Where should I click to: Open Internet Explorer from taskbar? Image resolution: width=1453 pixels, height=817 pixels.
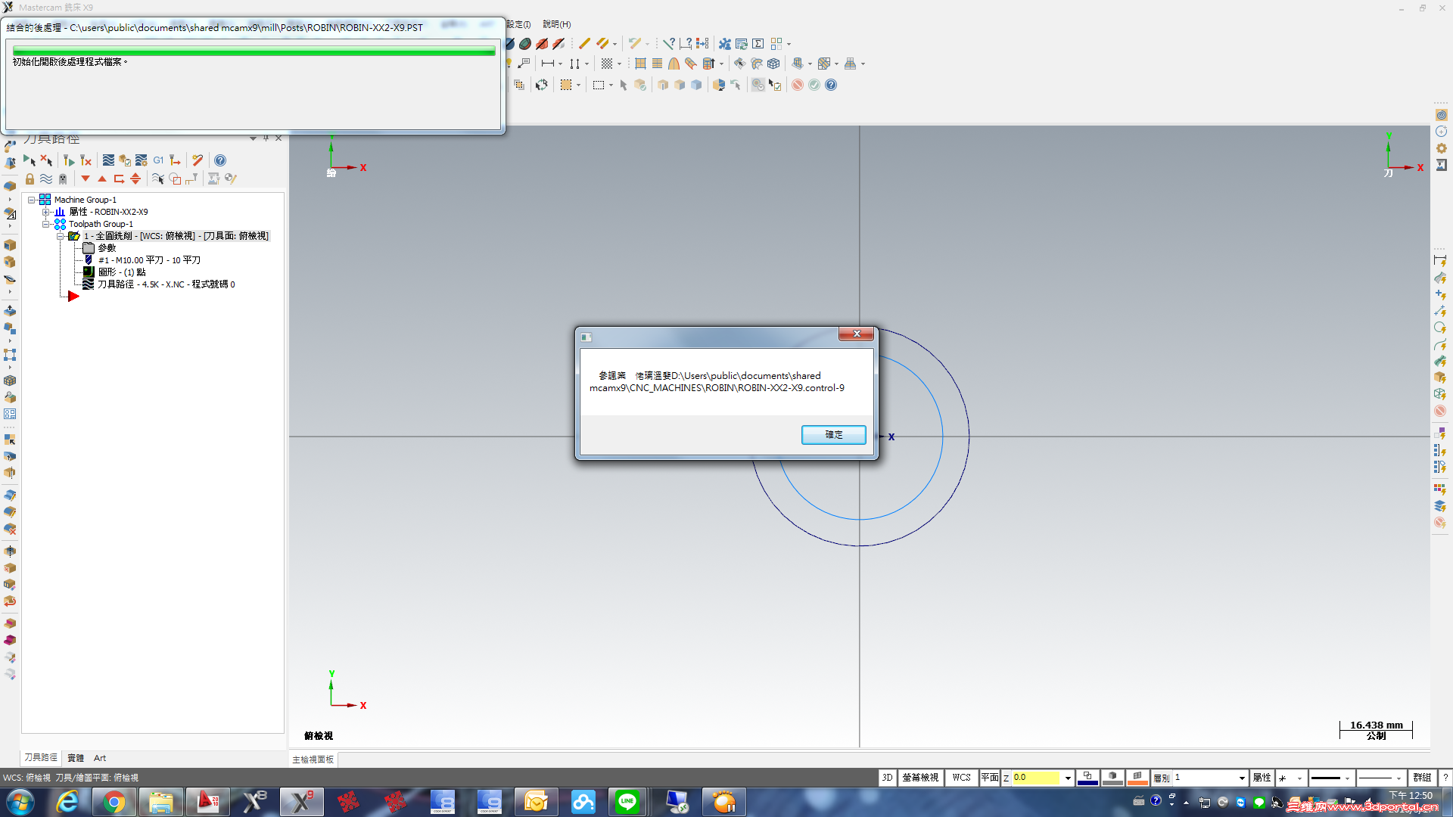(68, 802)
